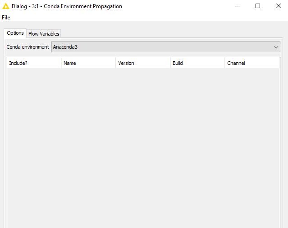The height and width of the screenshot is (228, 288).
Task: Click the Channel column header
Action: (252, 63)
